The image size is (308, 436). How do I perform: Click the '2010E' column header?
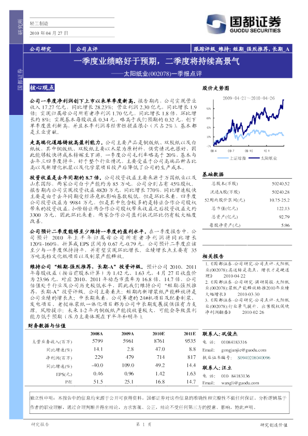click(x=158, y=333)
